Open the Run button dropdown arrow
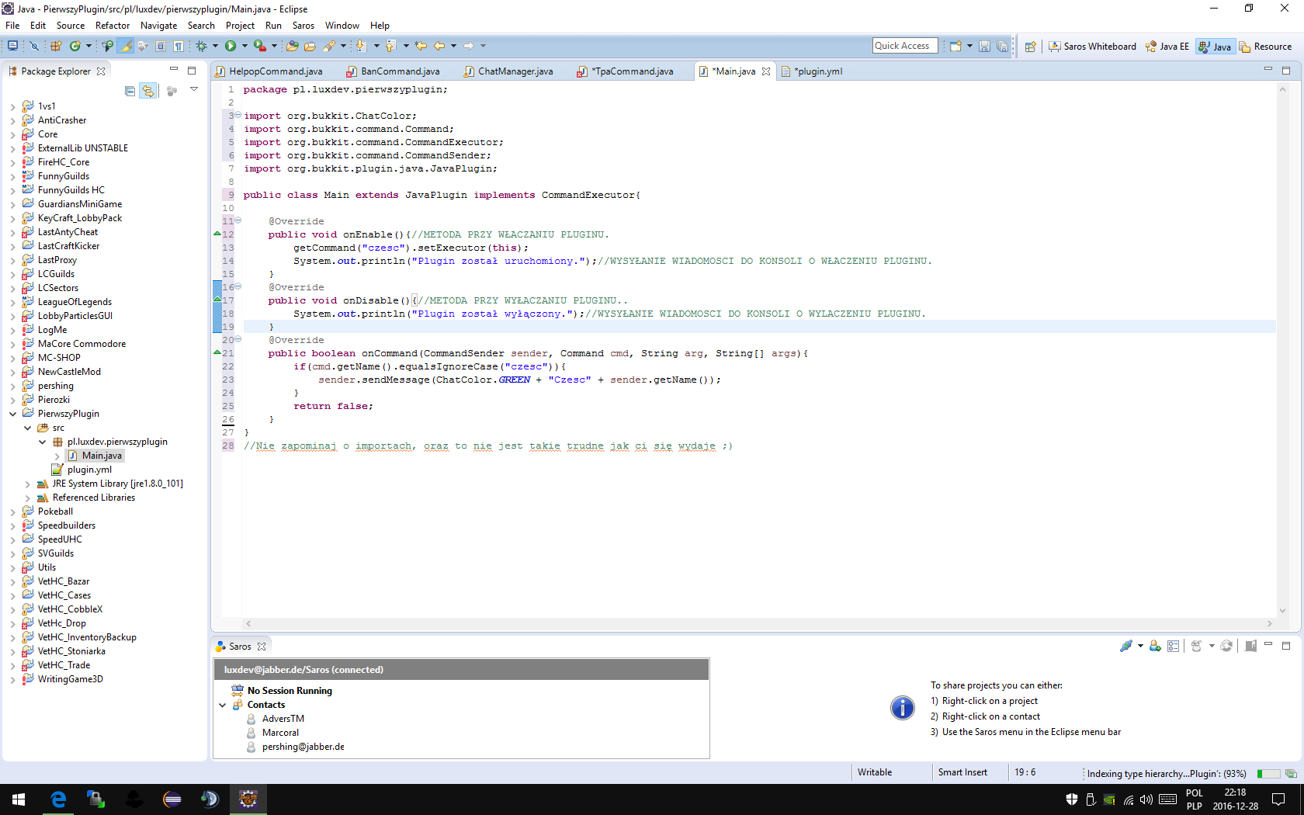 pyautogui.click(x=244, y=47)
